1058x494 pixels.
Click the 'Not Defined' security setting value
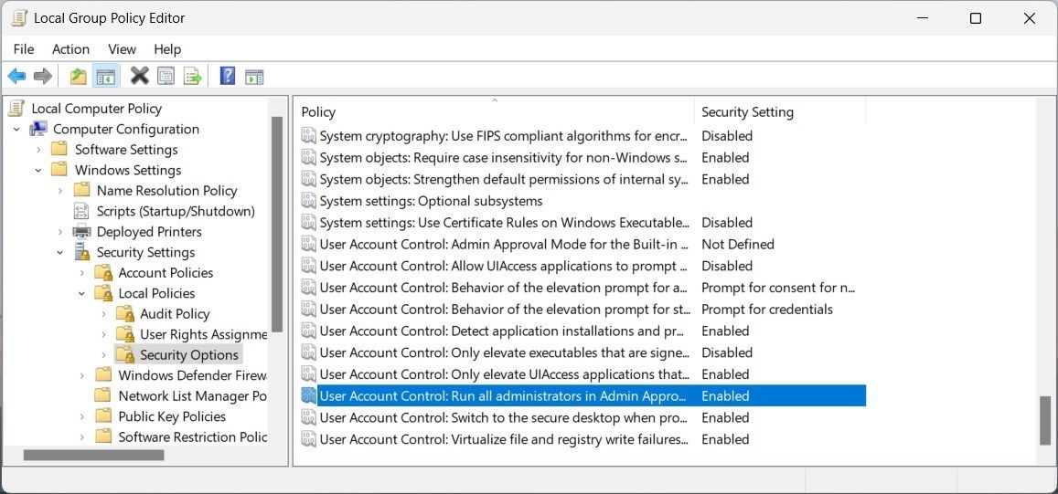pos(738,244)
